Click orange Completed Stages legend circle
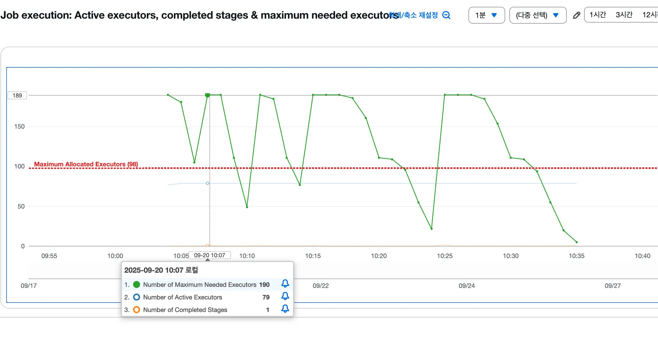 click(137, 309)
